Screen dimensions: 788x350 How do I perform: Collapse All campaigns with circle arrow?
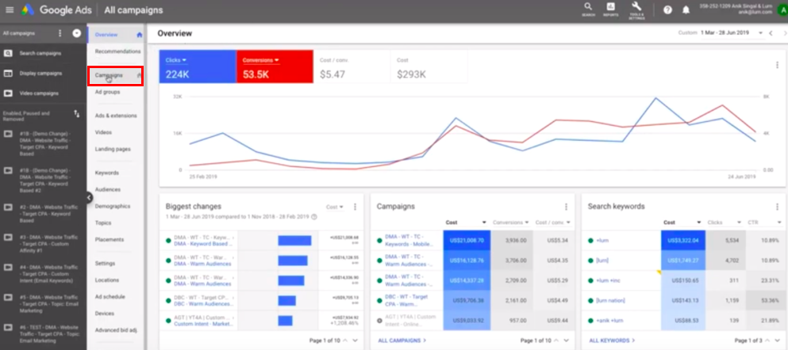(77, 33)
